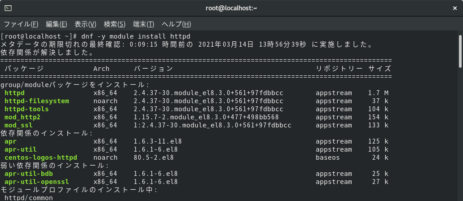Screen dimensions: 463x201
Task: Click the mod_ssl package name
Action: (18, 126)
